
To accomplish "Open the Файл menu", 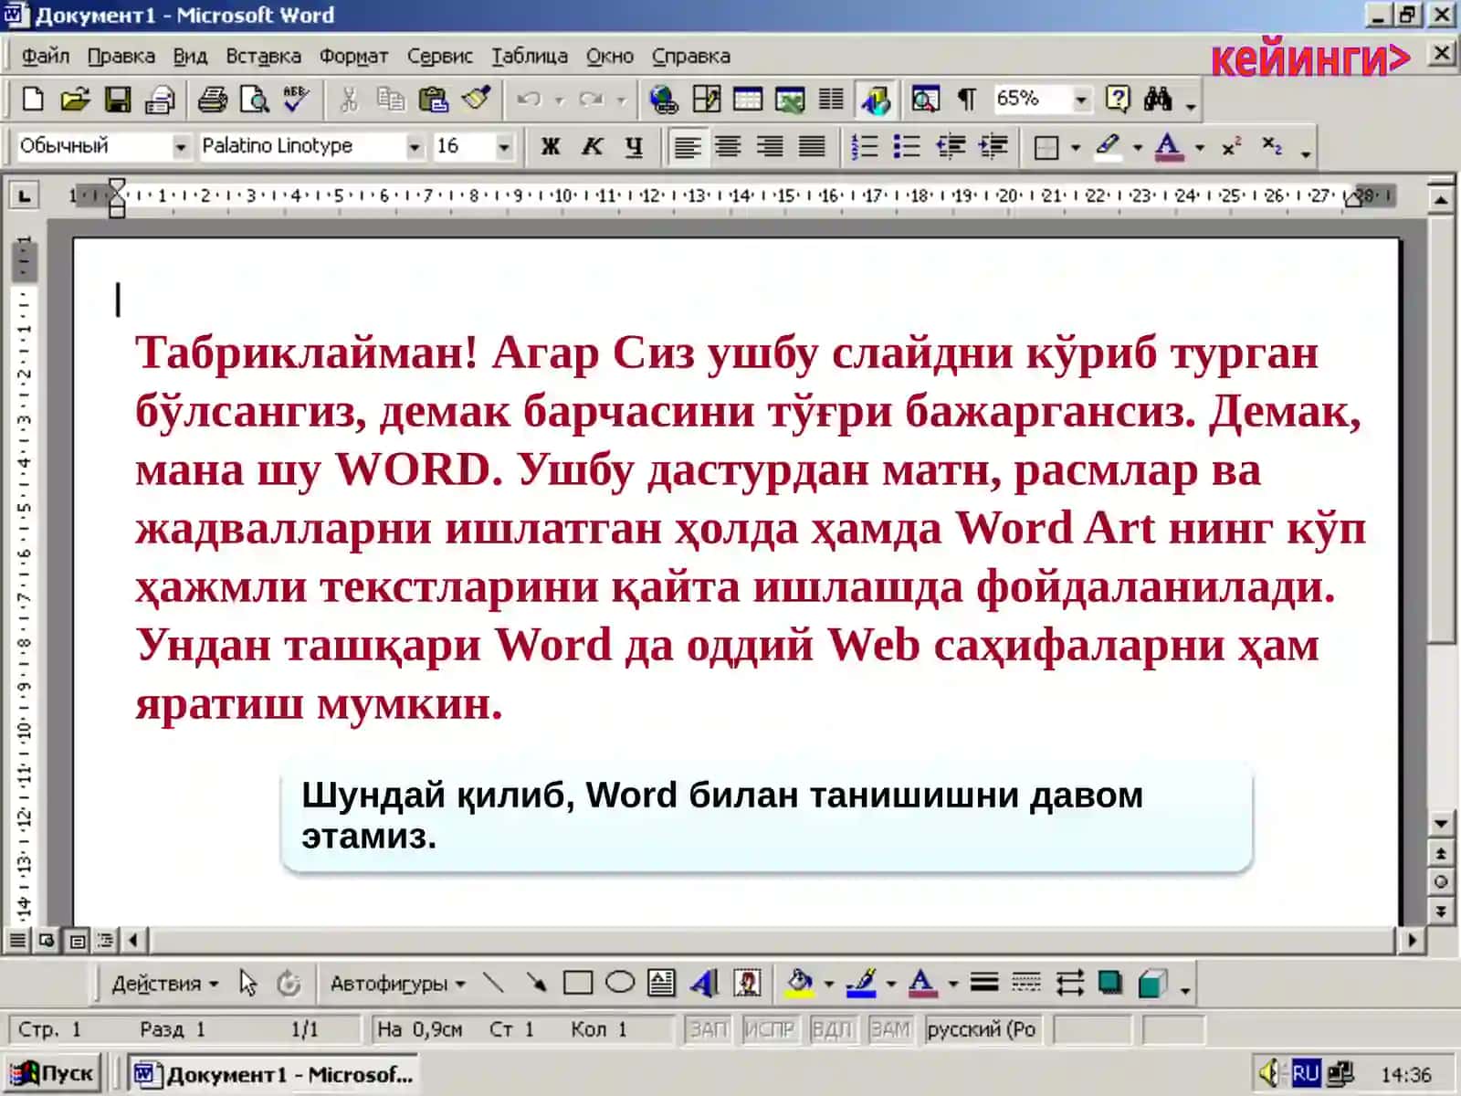I will click(x=46, y=56).
